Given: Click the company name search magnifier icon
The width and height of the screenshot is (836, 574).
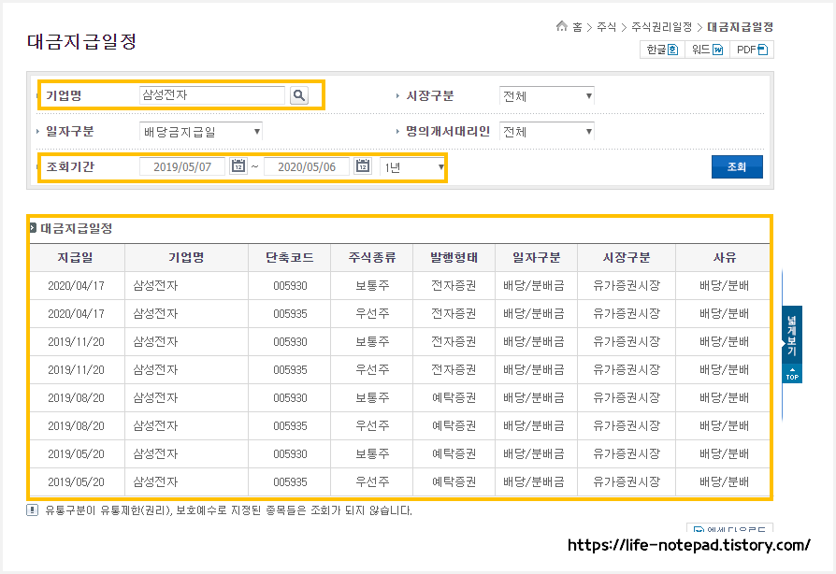Looking at the screenshot, I should click(299, 95).
